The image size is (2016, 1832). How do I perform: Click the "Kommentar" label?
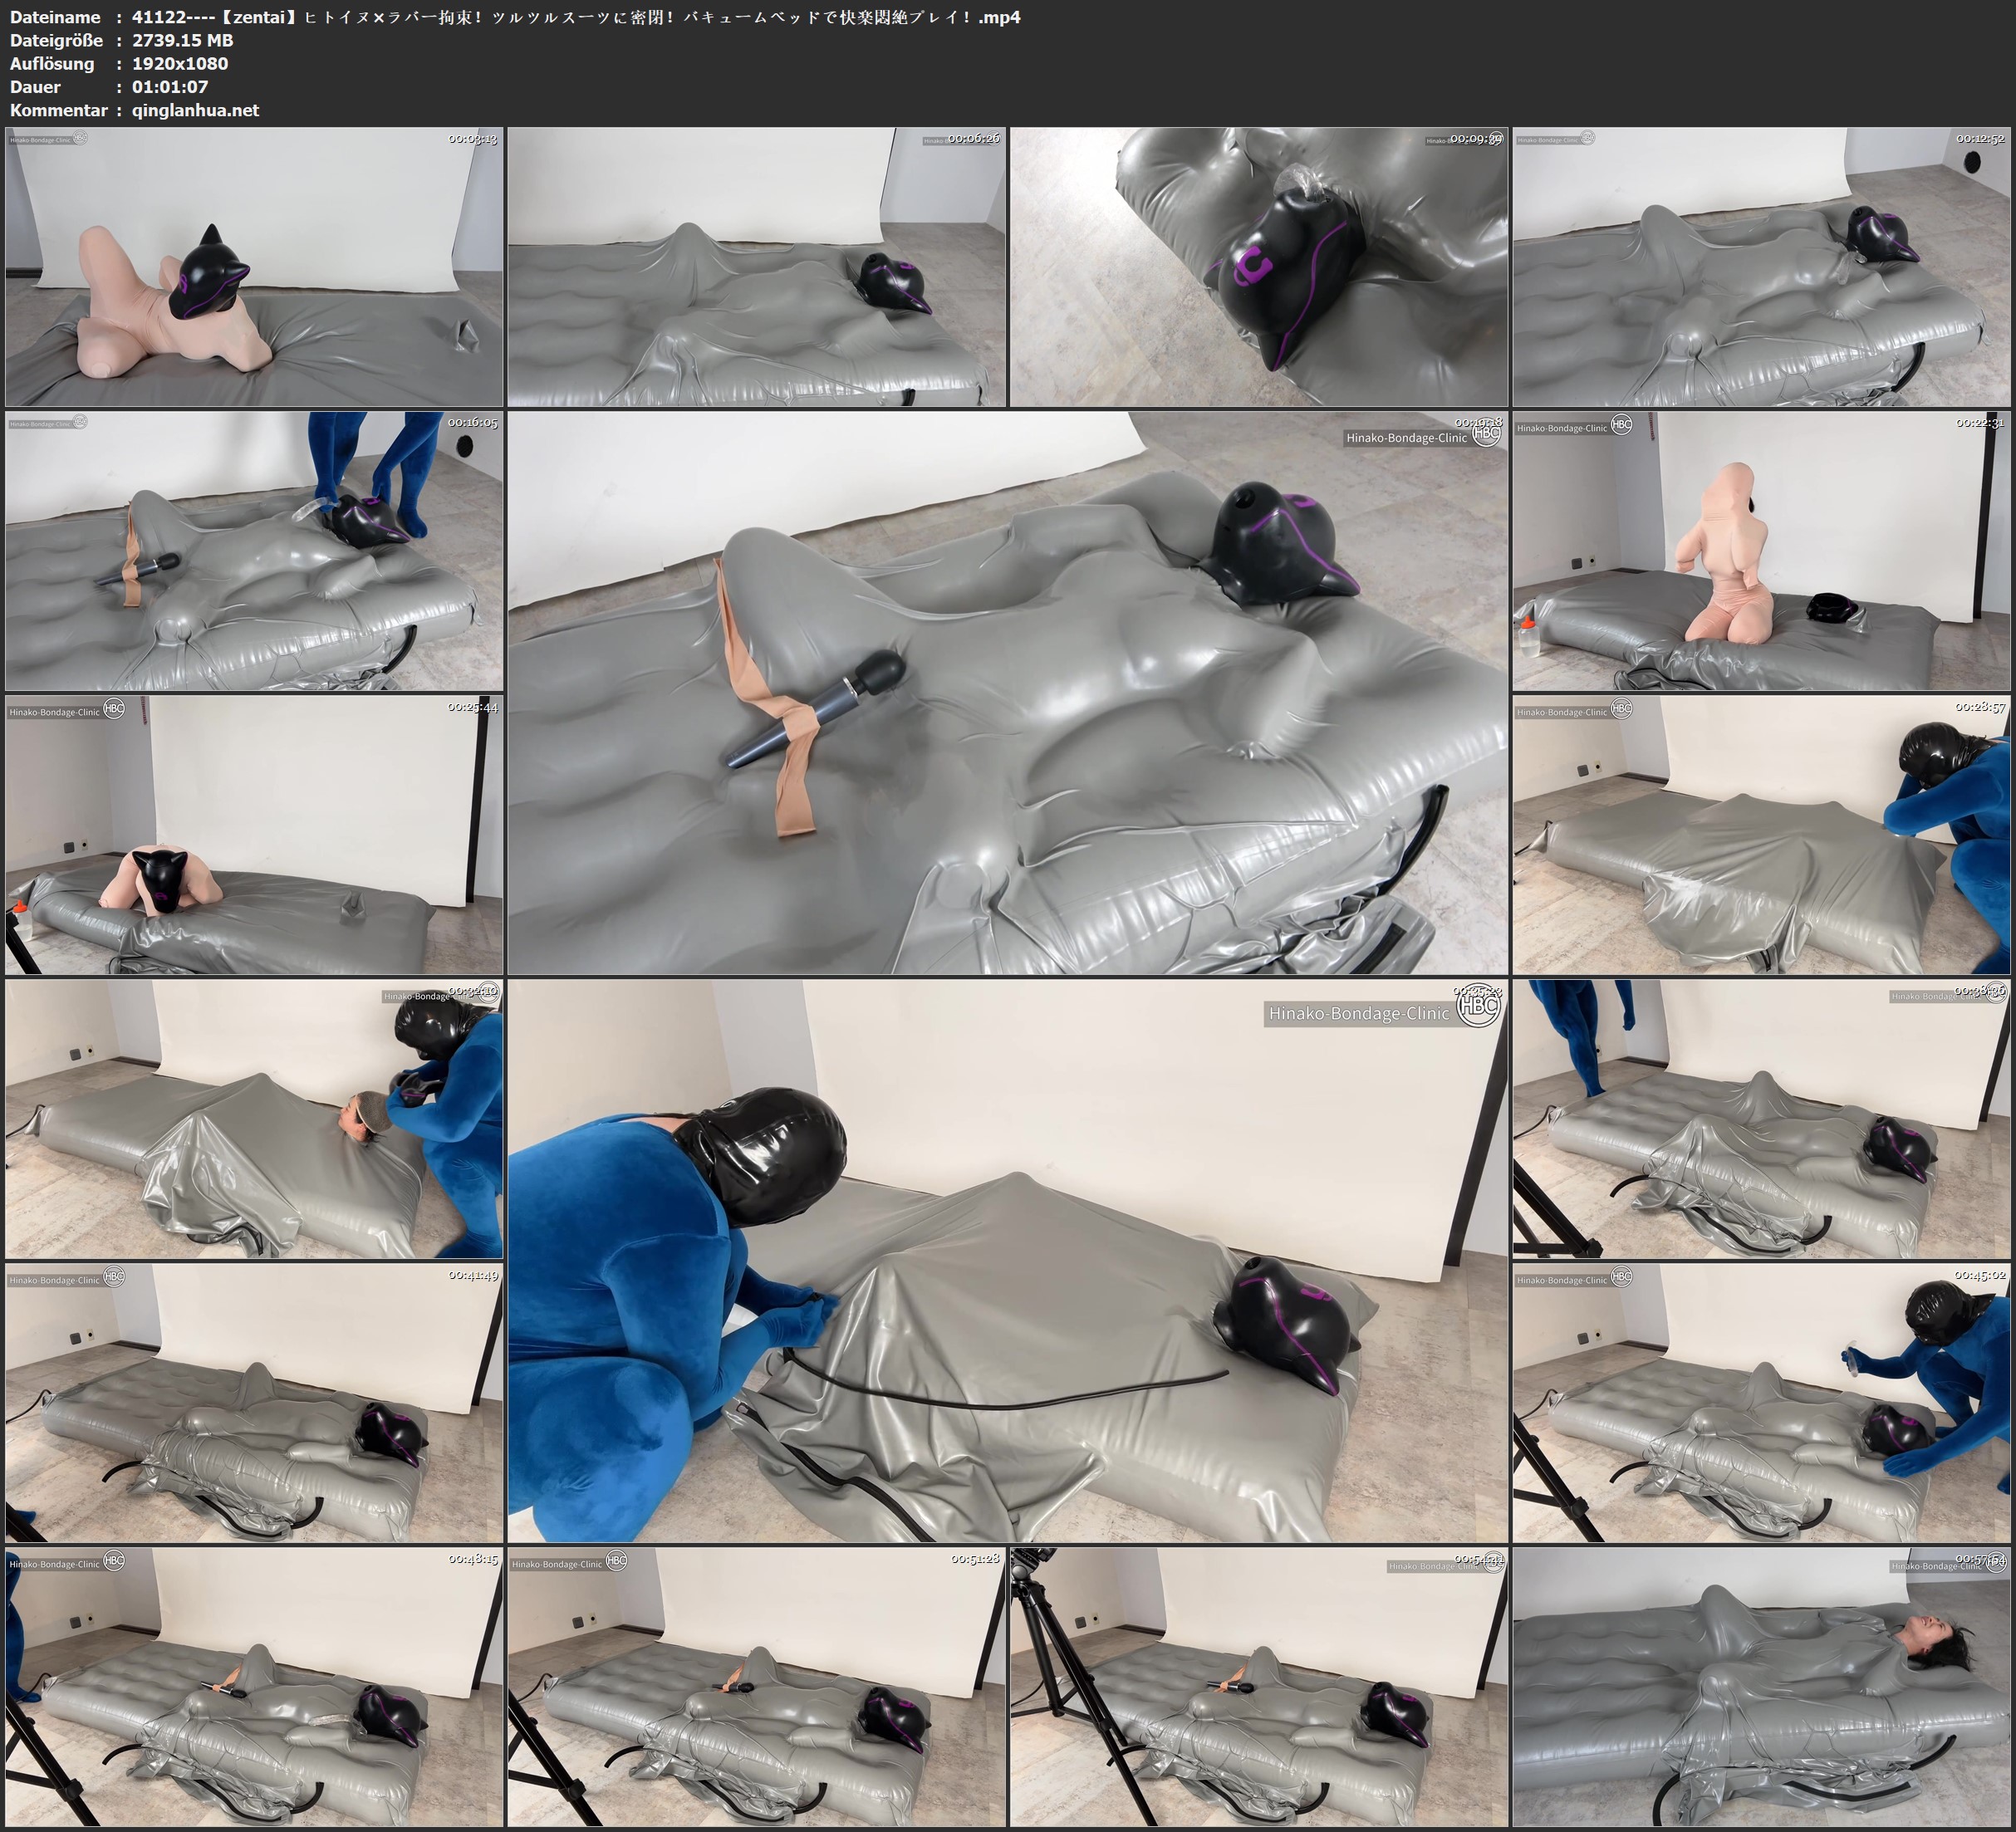pyautogui.click(x=58, y=110)
